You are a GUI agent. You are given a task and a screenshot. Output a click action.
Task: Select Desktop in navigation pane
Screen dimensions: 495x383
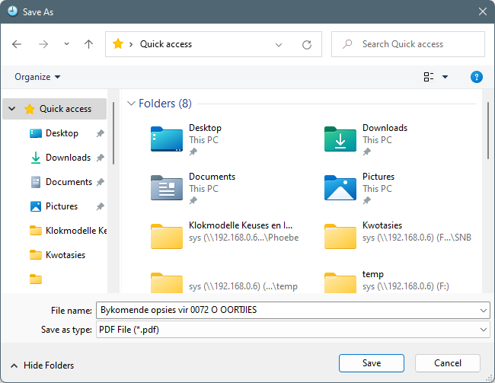tap(62, 133)
